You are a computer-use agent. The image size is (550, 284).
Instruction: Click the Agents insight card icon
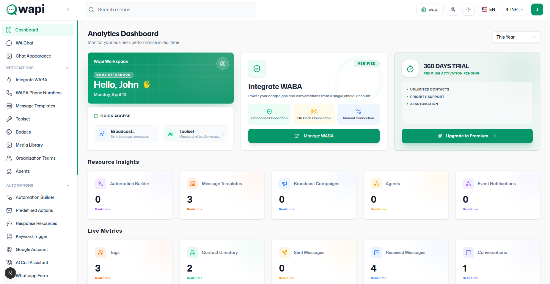[x=377, y=184]
